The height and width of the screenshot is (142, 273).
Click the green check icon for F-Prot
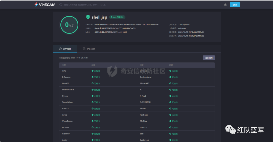[170, 96]
